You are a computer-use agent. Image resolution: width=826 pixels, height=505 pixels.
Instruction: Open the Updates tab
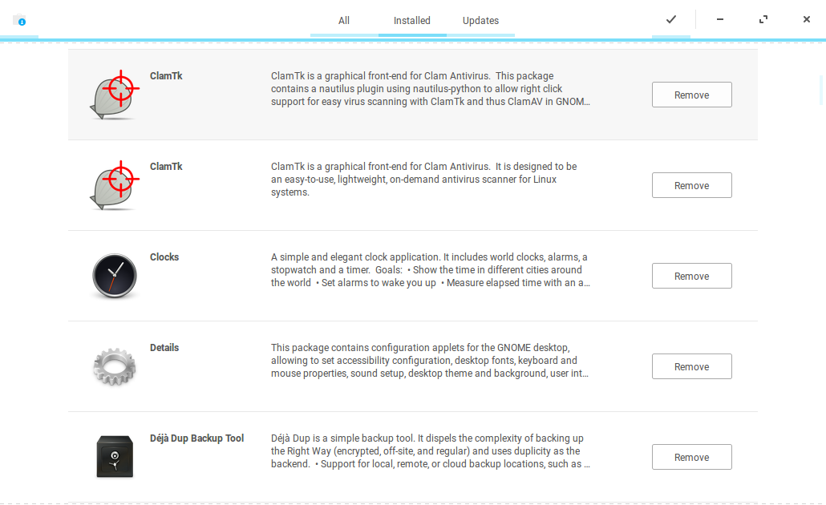coord(480,21)
